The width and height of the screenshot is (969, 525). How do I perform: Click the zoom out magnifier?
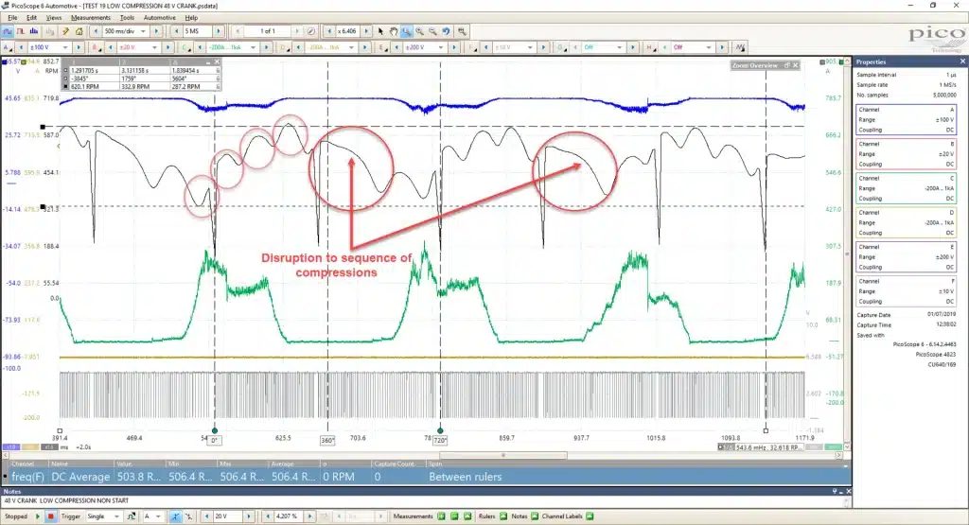[432, 31]
